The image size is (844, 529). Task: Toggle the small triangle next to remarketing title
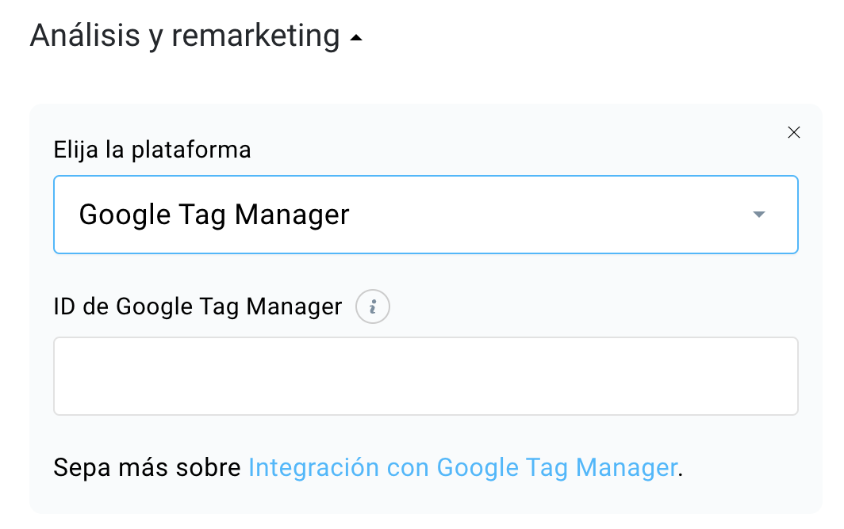click(356, 38)
